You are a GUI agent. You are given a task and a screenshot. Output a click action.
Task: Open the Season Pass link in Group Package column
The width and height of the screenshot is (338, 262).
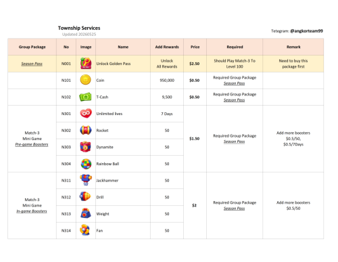(x=32, y=64)
